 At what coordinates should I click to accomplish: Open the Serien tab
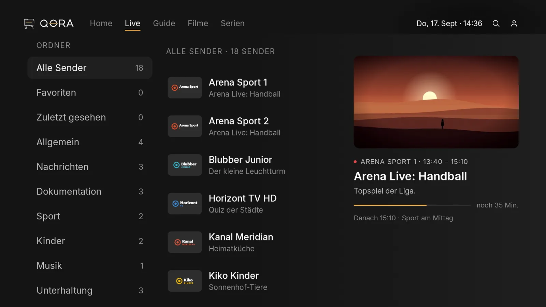(x=233, y=24)
